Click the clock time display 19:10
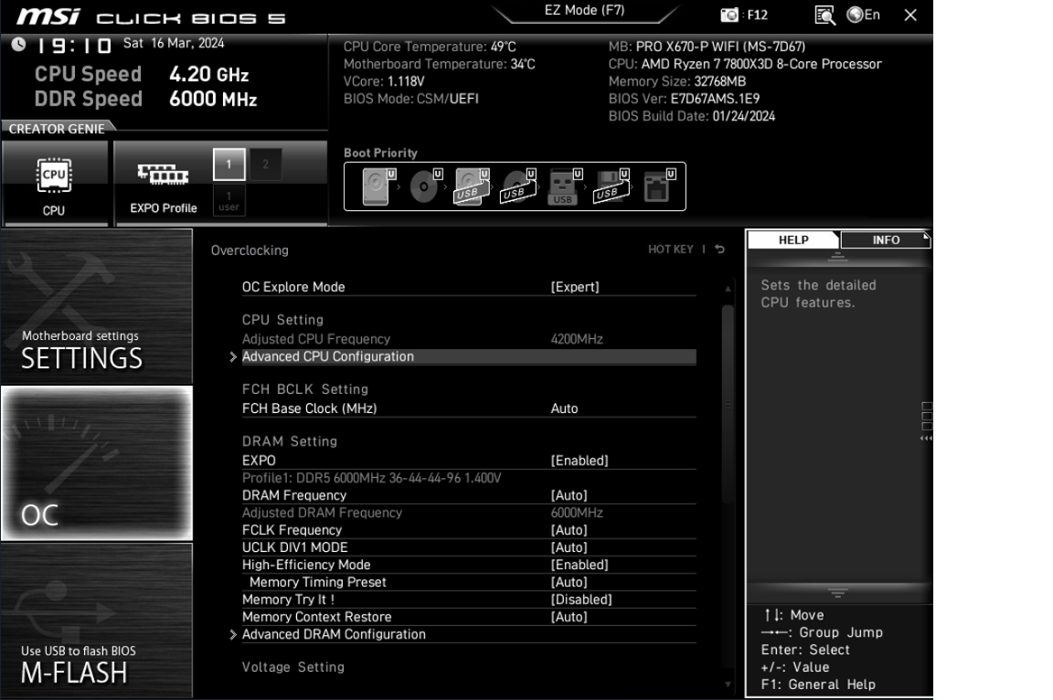Screen dimensions: 1053x700 pos(73,46)
